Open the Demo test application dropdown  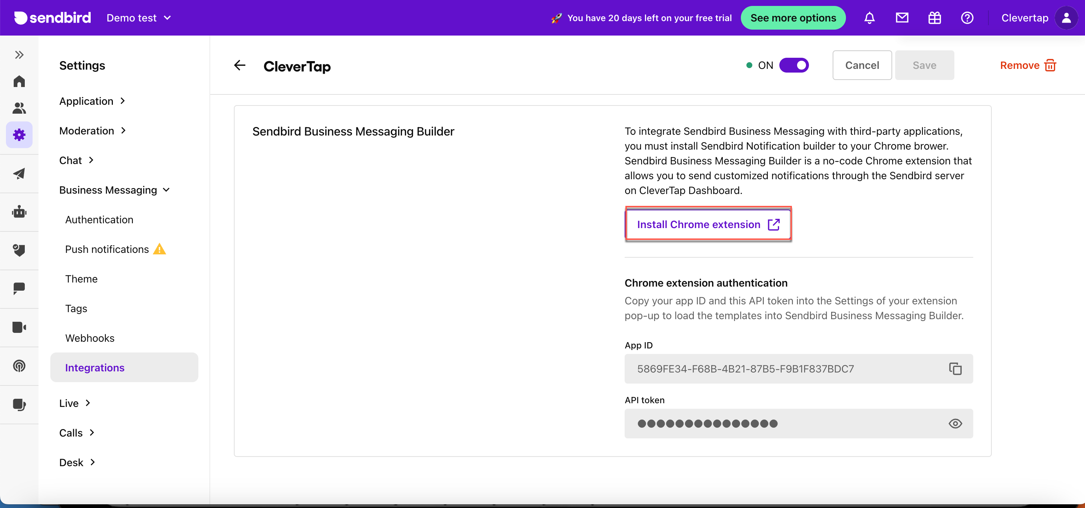click(138, 18)
